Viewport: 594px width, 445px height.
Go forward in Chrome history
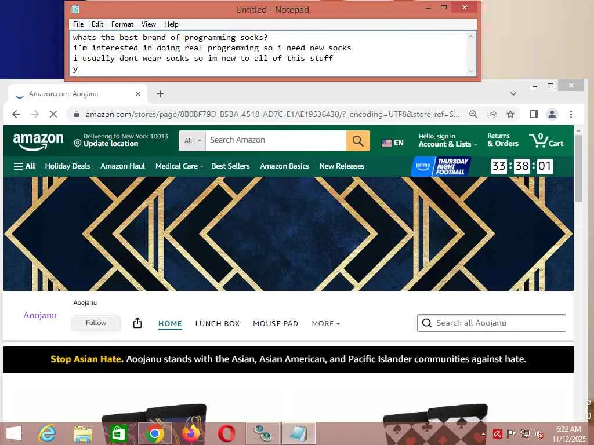click(x=34, y=114)
